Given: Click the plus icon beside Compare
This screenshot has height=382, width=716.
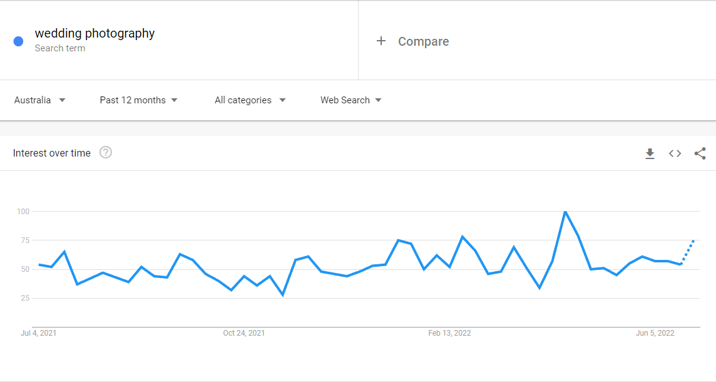Looking at the screenshot, I should pyautogui.click(x=381, y=41).
